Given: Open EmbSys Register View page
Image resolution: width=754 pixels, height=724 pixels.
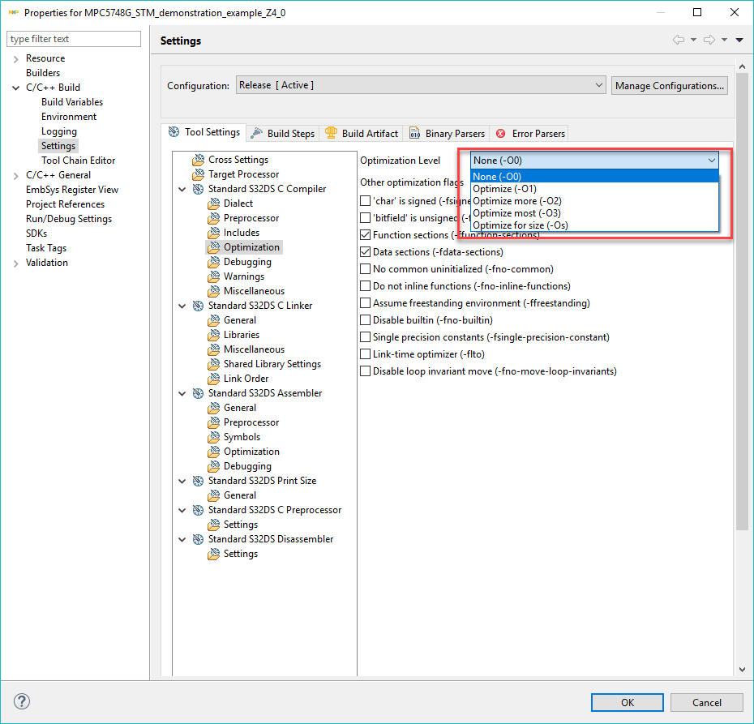Looking at the screenshot, I should [x=72, y=190].
